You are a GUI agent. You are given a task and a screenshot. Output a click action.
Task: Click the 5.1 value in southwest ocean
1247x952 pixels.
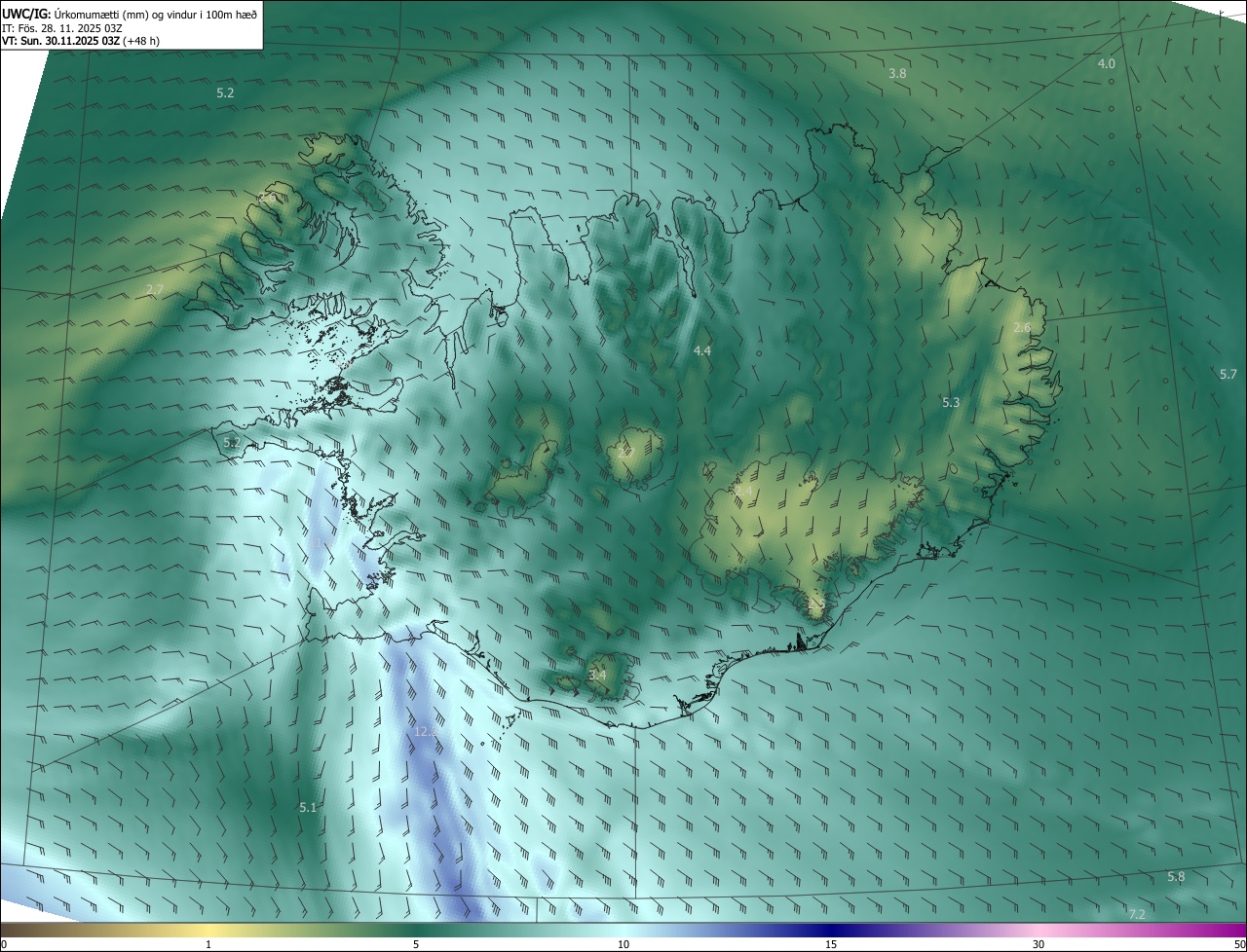308,808
